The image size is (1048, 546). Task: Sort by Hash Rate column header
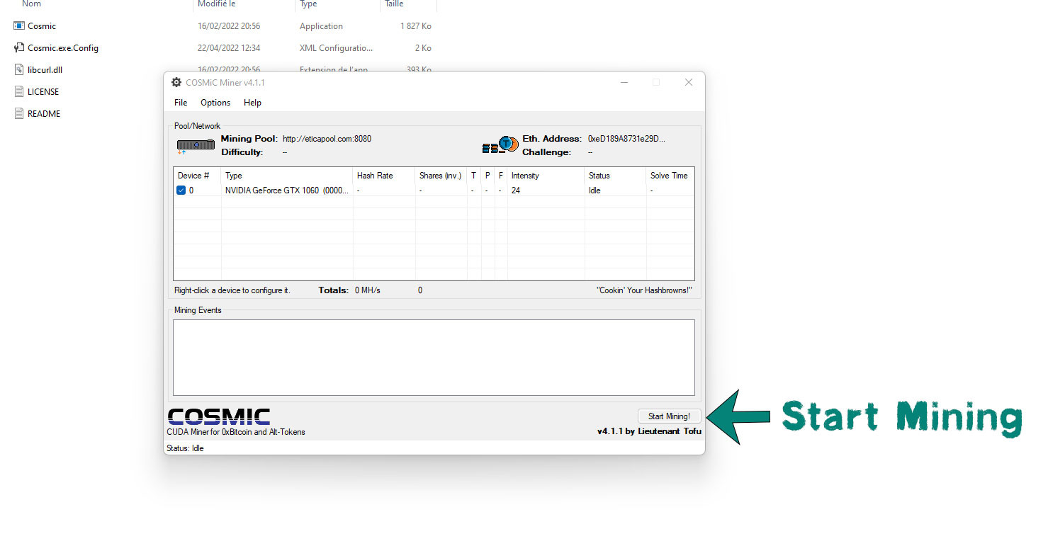click(375, 176)
